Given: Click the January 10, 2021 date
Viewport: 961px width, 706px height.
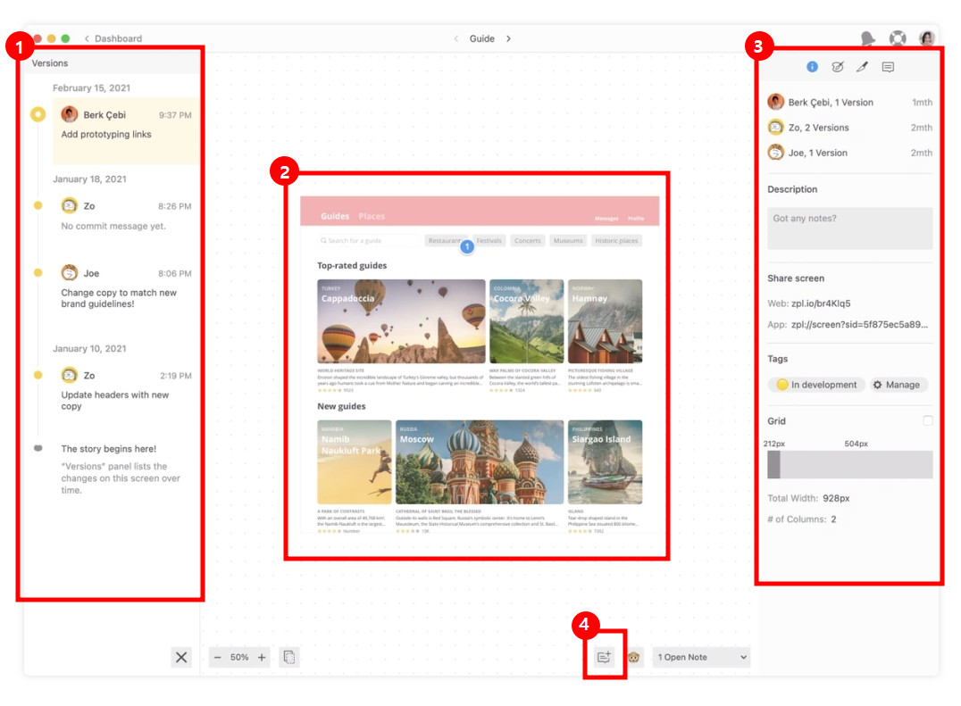Looking at the screenshot, I should click(89, 348).
